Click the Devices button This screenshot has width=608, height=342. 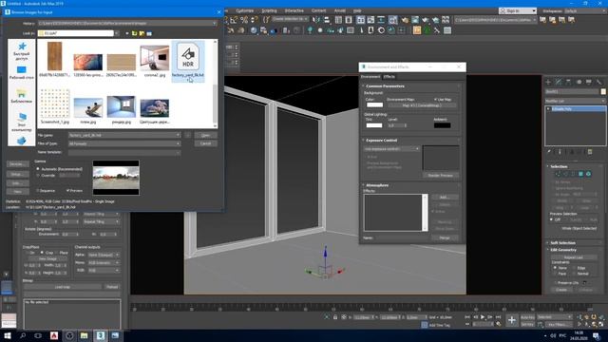pyautogui.click(x=17, y=164)
